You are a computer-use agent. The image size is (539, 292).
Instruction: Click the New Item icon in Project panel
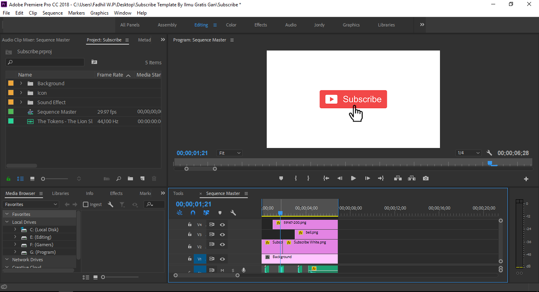142,179
